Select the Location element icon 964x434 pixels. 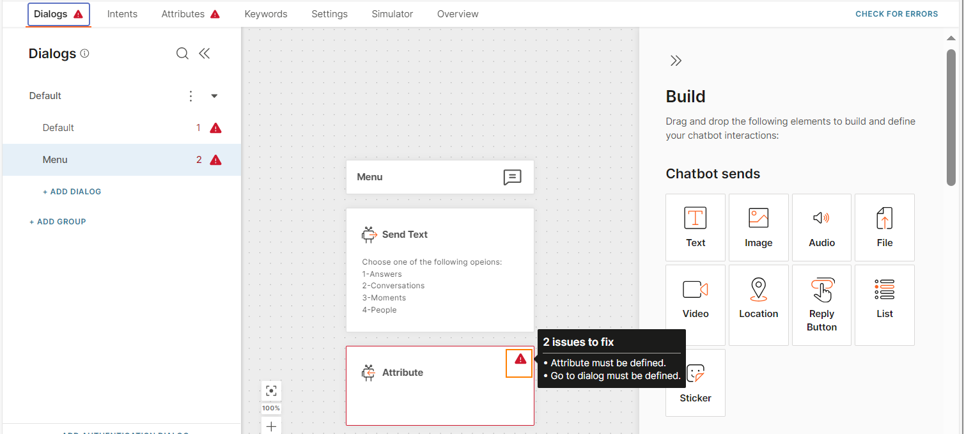click(x=758, y=290)
